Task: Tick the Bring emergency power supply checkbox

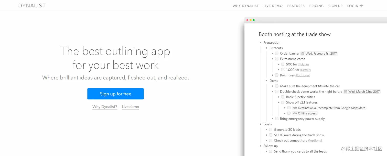Action: (x=277, y=119)
